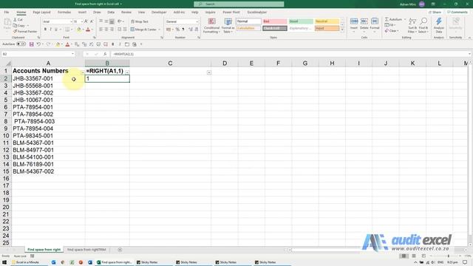
Task: Apply the Good cell style
Action: (301, 21)
